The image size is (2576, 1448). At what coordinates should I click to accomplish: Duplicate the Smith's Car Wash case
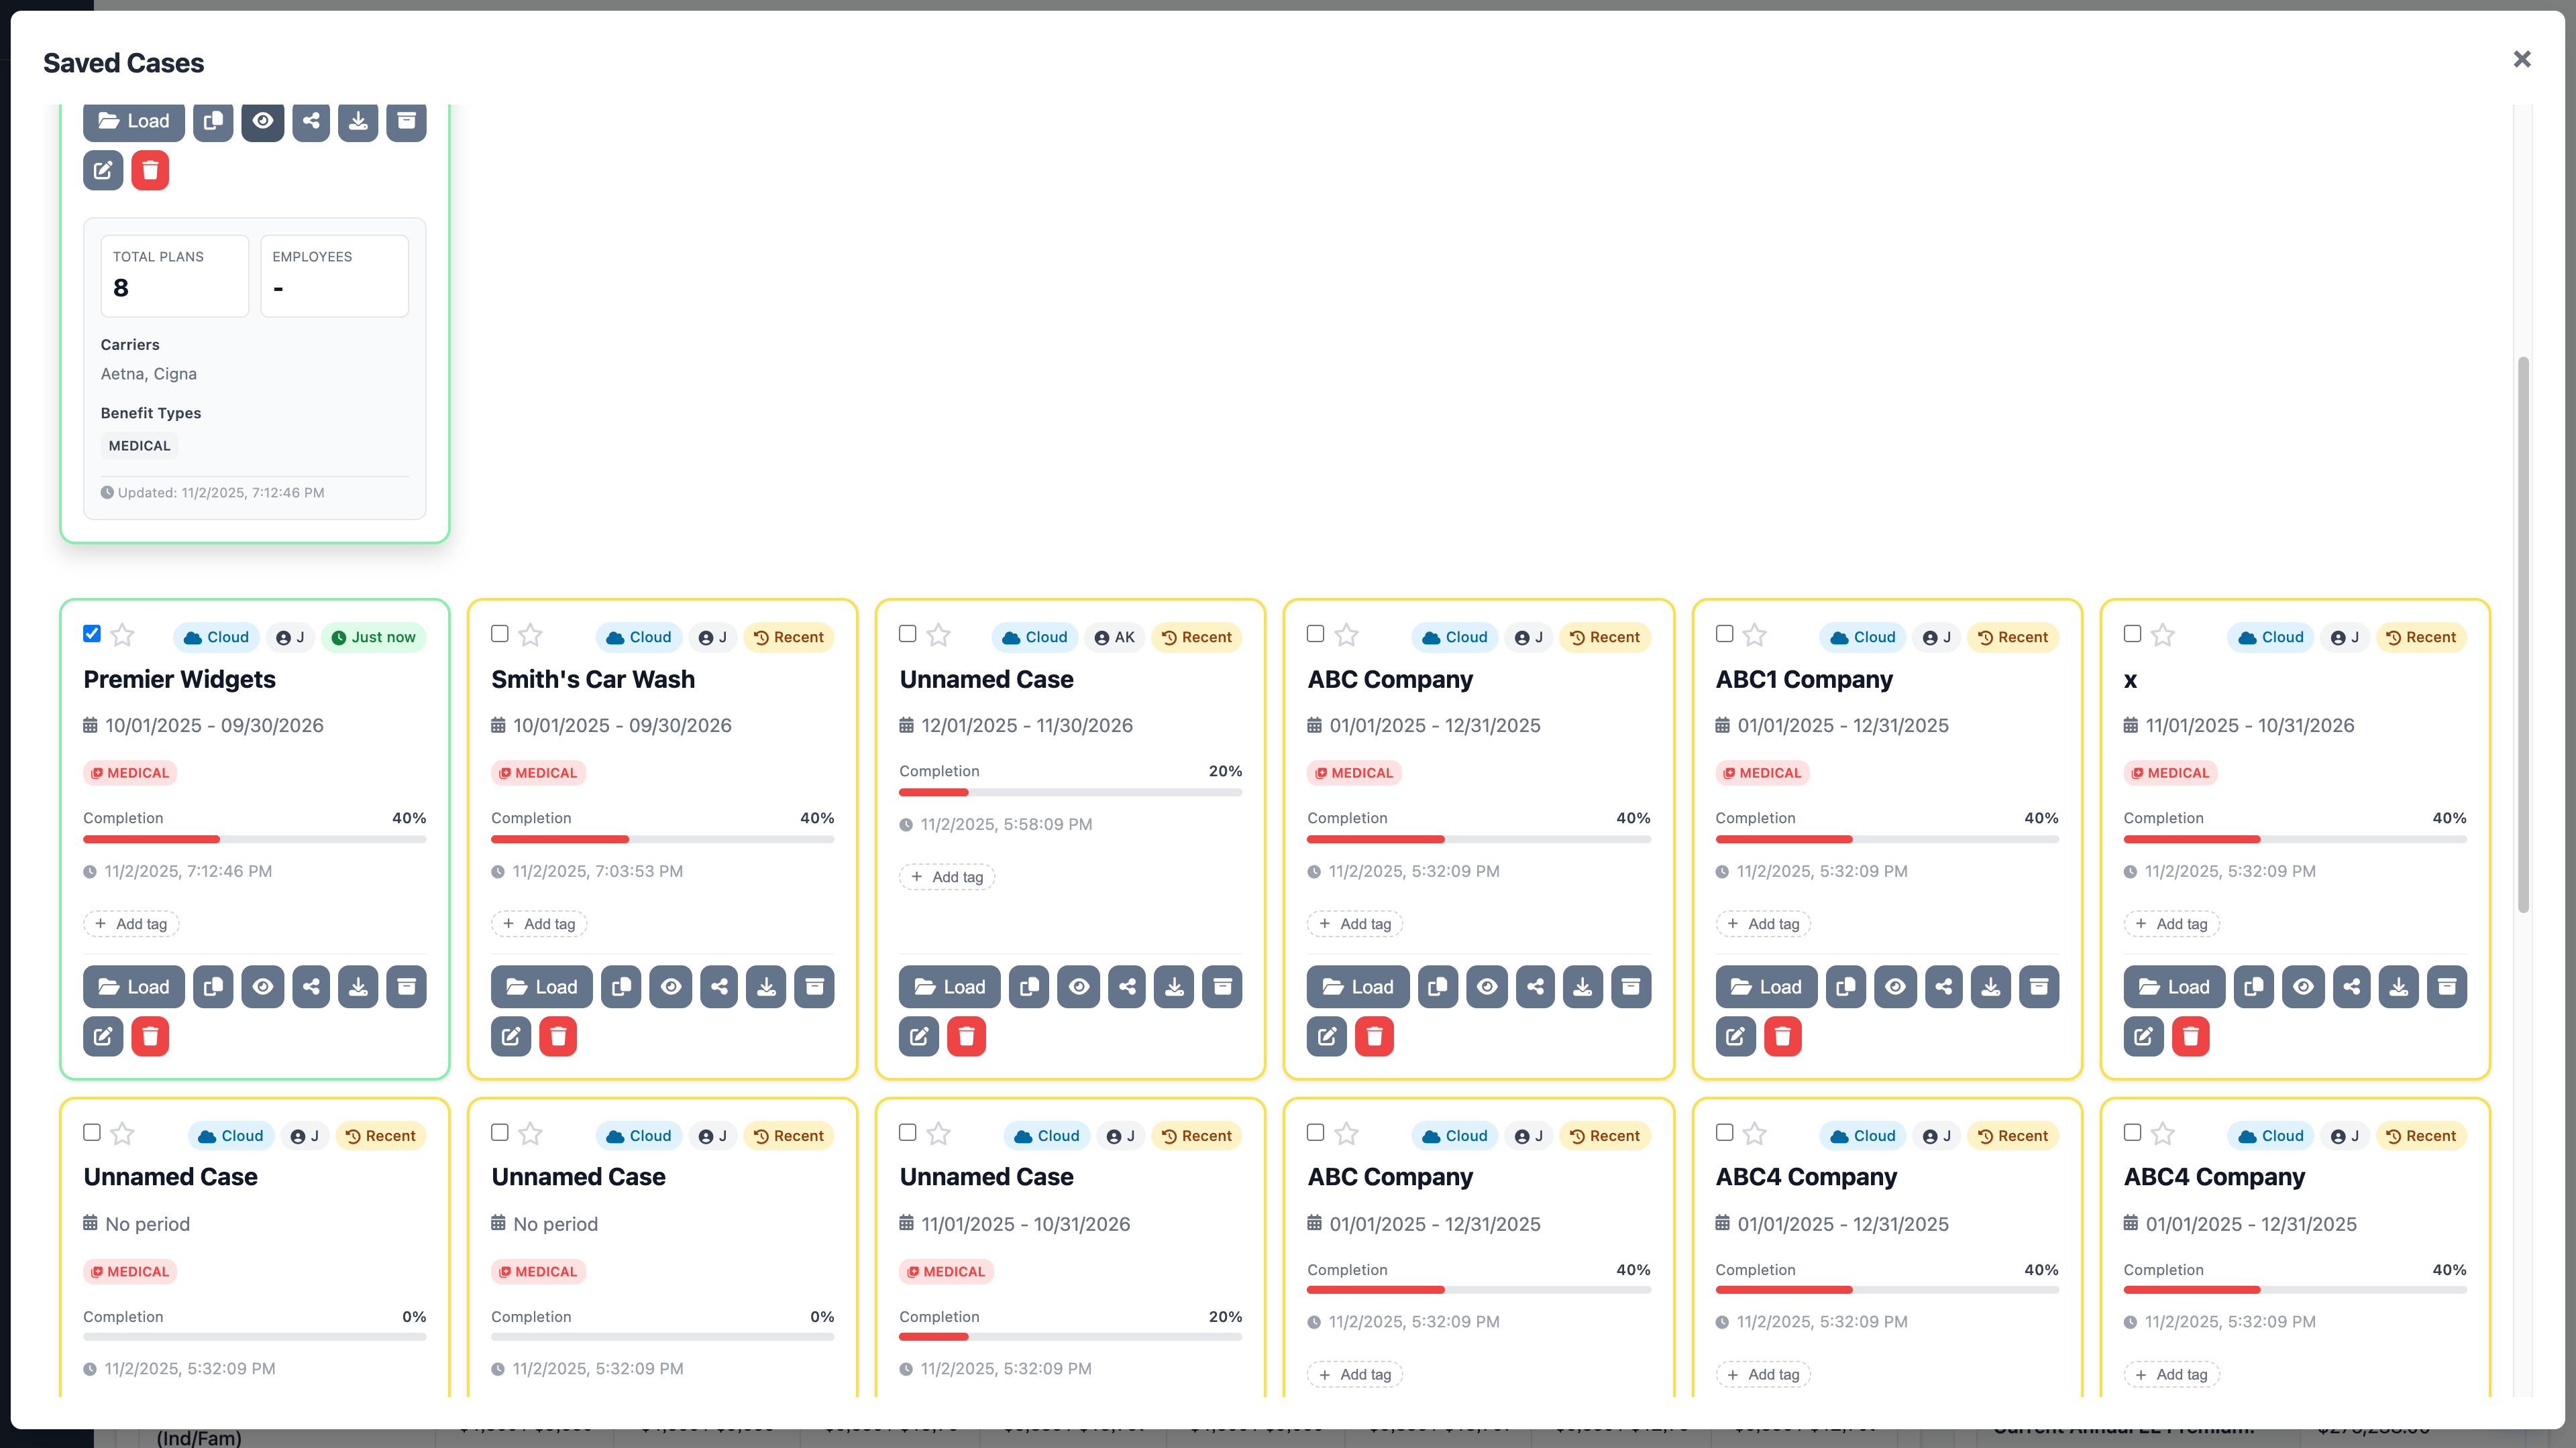(x=620, y=986)
